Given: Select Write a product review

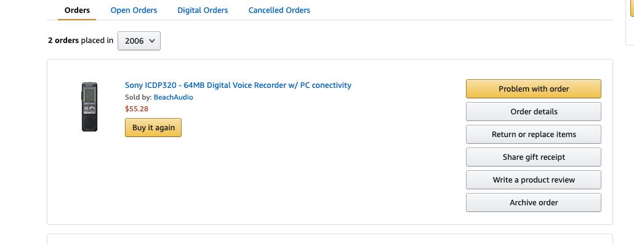Looking at the screenshot, I should coord(534,179).
